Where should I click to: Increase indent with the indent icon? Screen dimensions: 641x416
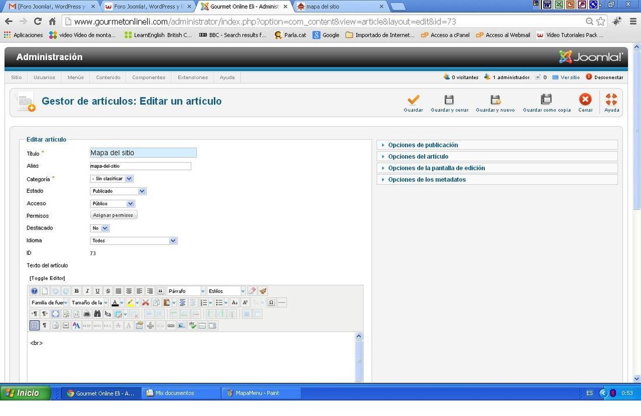(182, 302)
